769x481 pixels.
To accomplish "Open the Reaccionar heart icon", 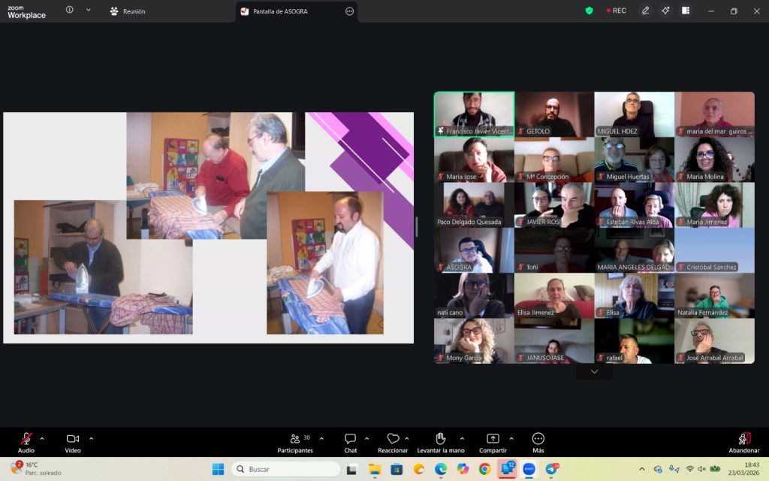I will click(x=393, y=439).
